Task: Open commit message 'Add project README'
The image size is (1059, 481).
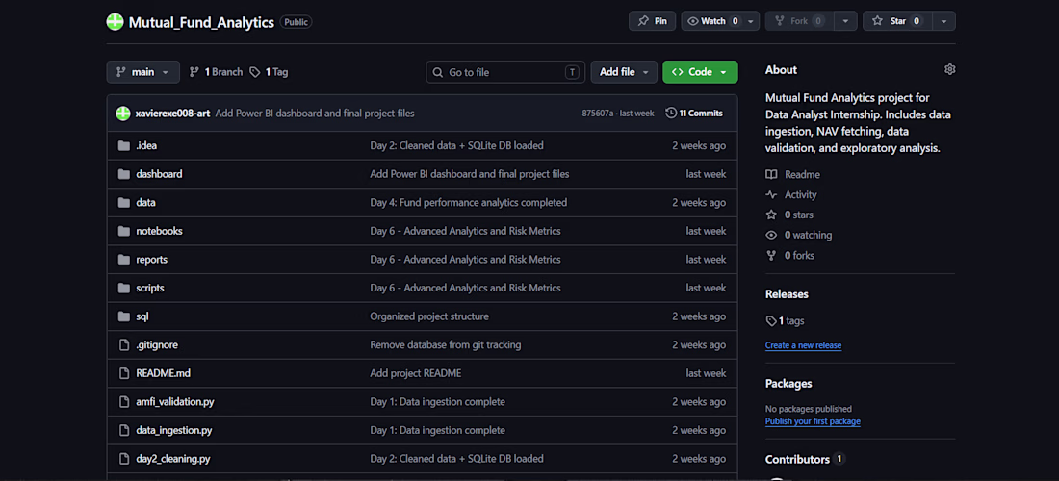Action: pos(415,373)
